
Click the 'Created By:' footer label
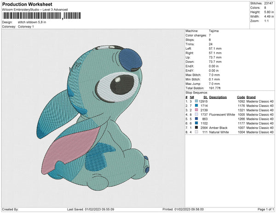pos(10,209)
